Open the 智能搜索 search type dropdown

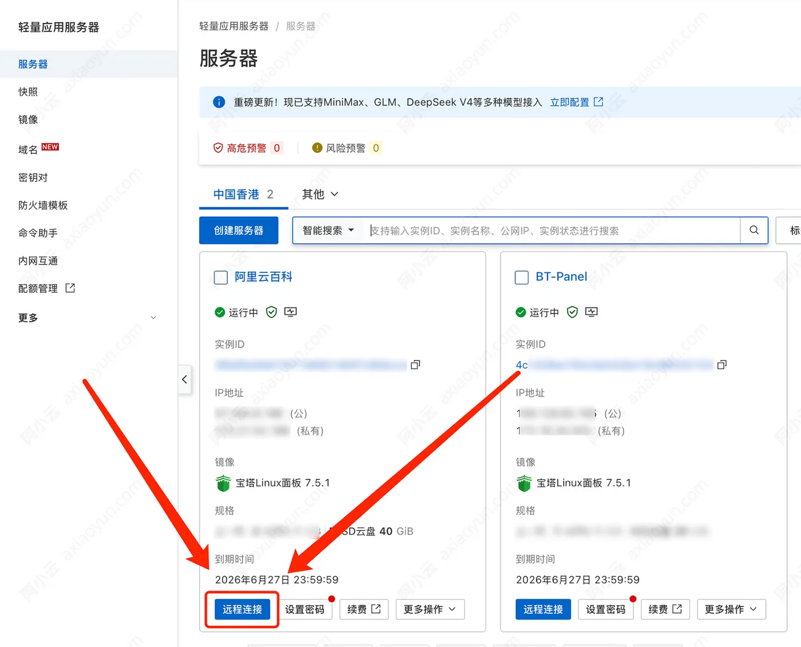328,231
